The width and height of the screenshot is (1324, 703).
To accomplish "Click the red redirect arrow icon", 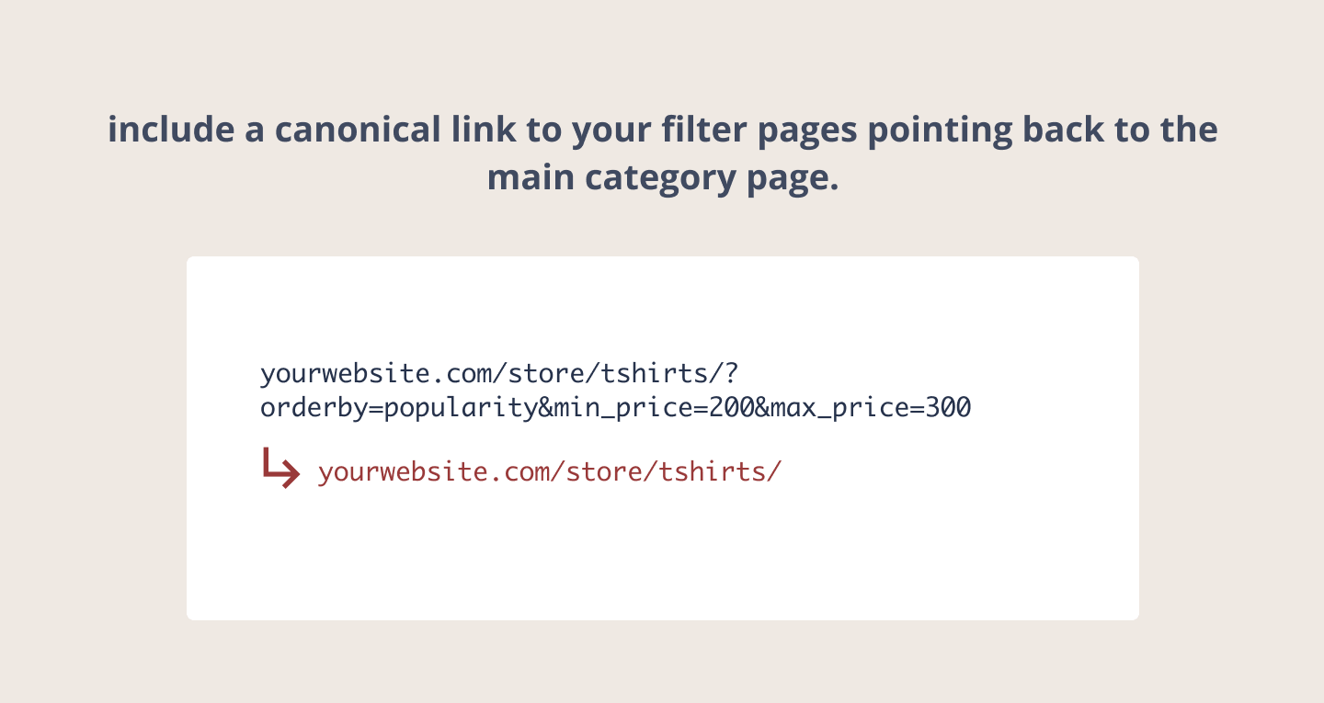I will 280,468.
